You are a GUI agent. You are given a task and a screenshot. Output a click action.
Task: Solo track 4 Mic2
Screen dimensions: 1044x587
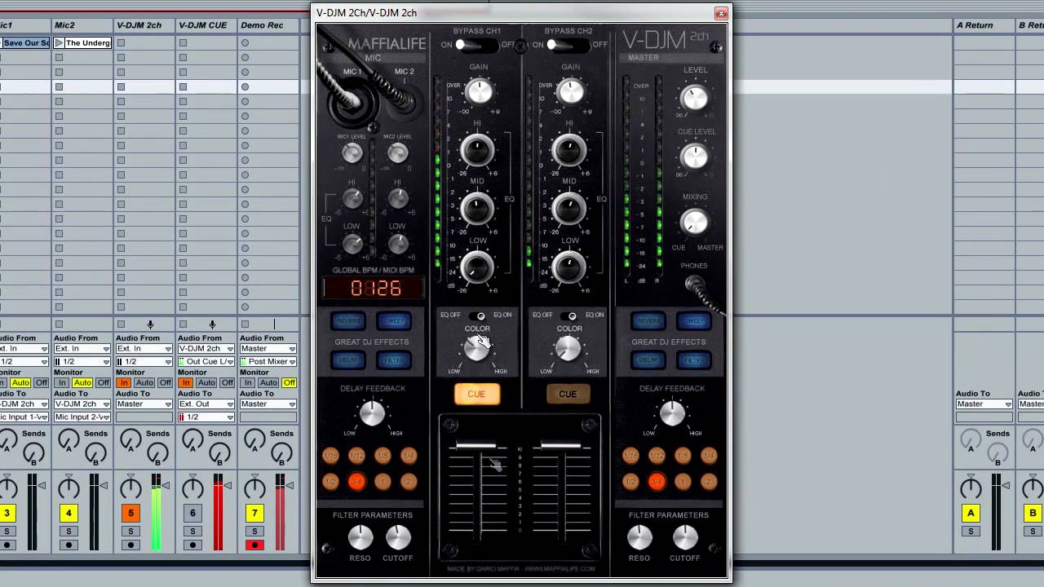(69, 532)
